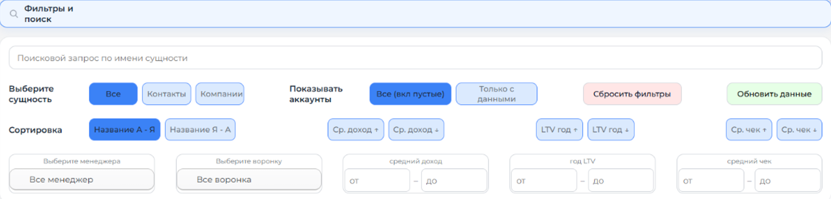Sort by "Ср. чек" ascending
Screen dimensions: 831x199
tap(749, 130)
